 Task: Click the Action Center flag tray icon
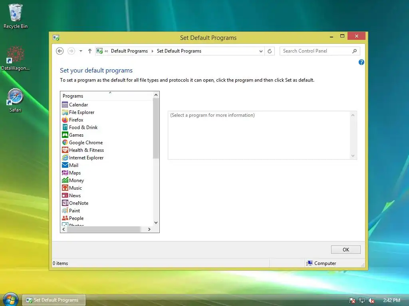(x=352, y=300)
